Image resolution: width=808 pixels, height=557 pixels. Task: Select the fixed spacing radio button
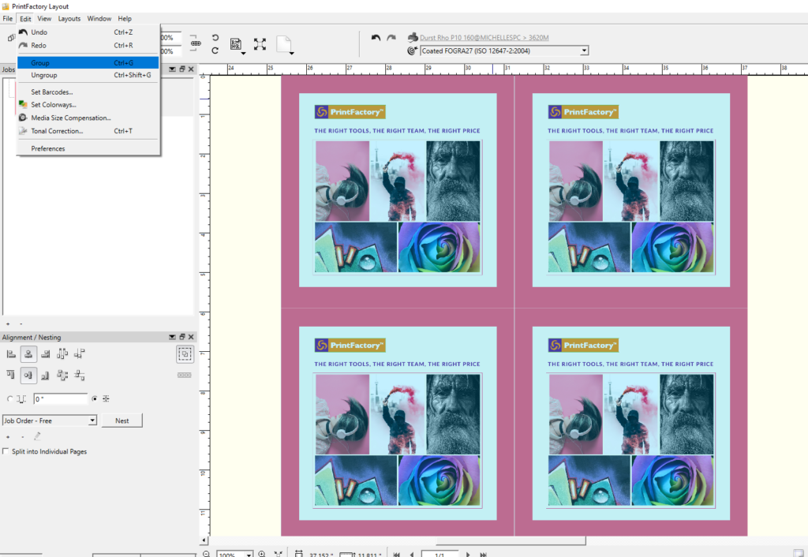(9, 398)
